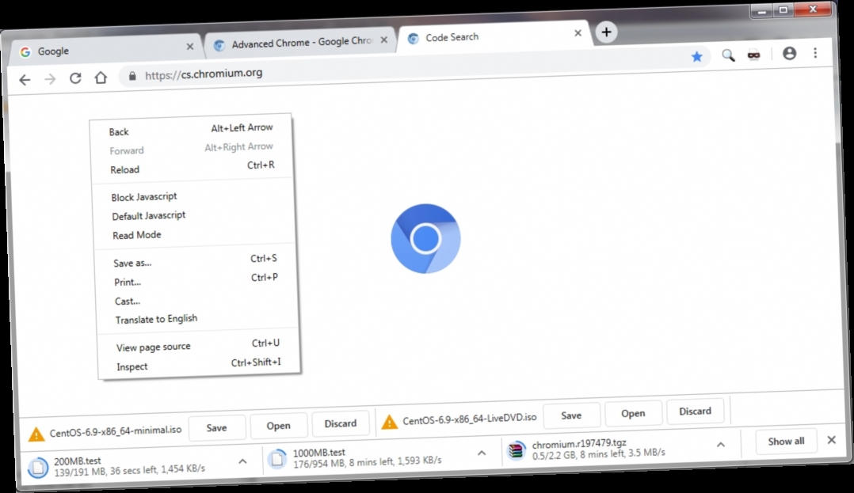This screenshot has width=854, height=493.
Task: Open the CentOS minimal iso download
Action: tap(278, 426)
